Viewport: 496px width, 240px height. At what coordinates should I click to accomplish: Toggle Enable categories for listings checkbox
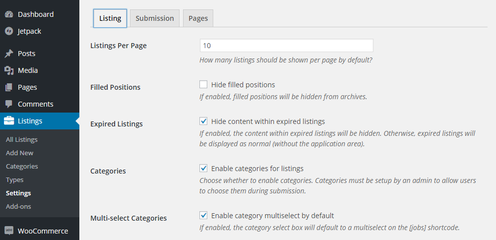203,169
